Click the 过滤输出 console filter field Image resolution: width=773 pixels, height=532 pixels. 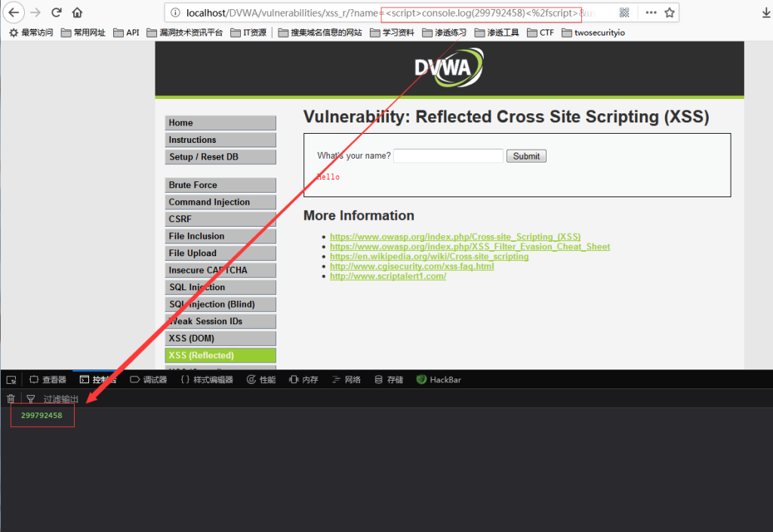click(60, 399)
